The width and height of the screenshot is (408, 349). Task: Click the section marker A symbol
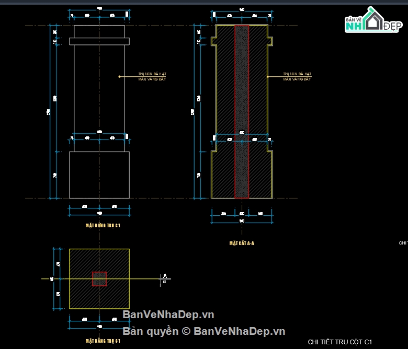pyautogui.click(x=165, y=276)
